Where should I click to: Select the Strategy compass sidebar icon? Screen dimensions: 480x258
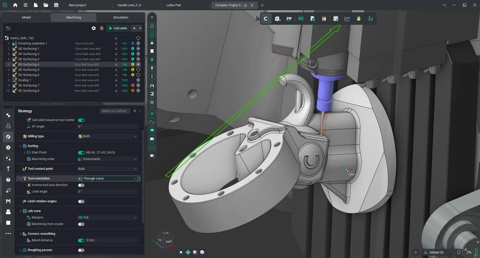point(8,136)
